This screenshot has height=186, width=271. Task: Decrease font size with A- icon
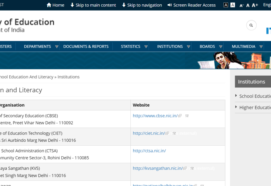point(242,5)
